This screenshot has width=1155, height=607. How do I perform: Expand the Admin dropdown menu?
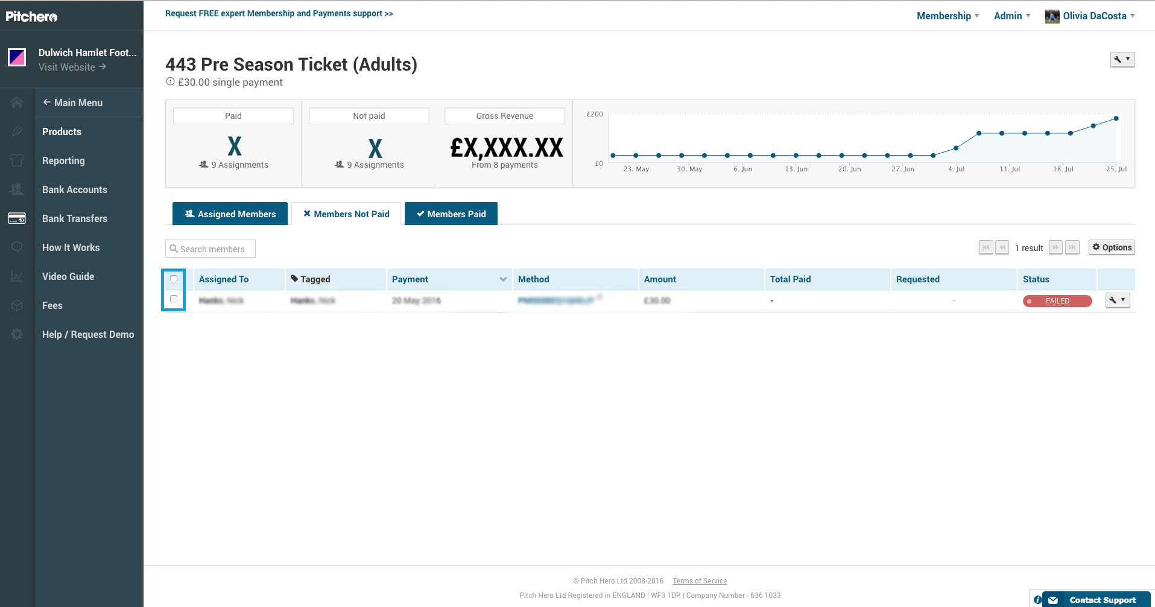[x=1011, y=16]
